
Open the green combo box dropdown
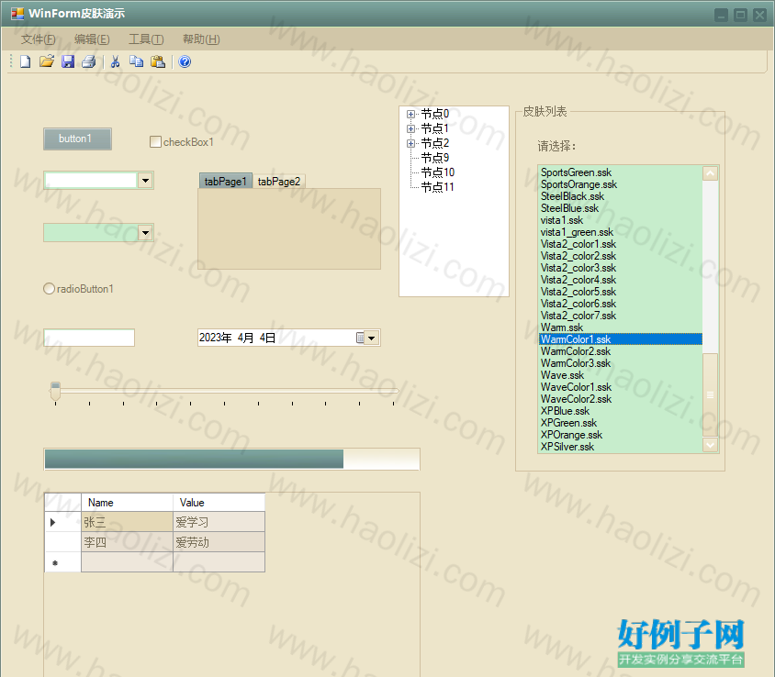[x=145, y=233]
